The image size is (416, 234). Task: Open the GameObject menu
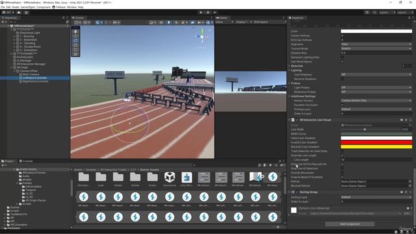pyautogui.click(x=28, y=7)
